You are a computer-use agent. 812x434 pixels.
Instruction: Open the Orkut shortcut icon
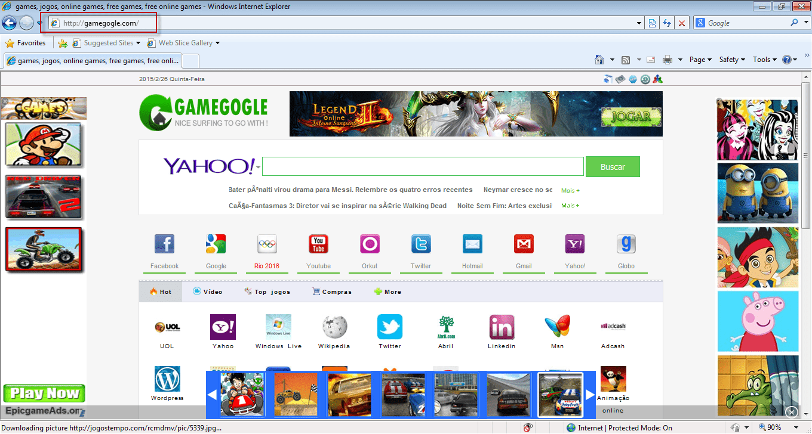point(370,244)
